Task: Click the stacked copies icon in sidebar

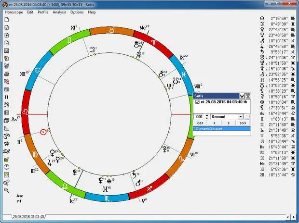Action: (x=6, y=58)
